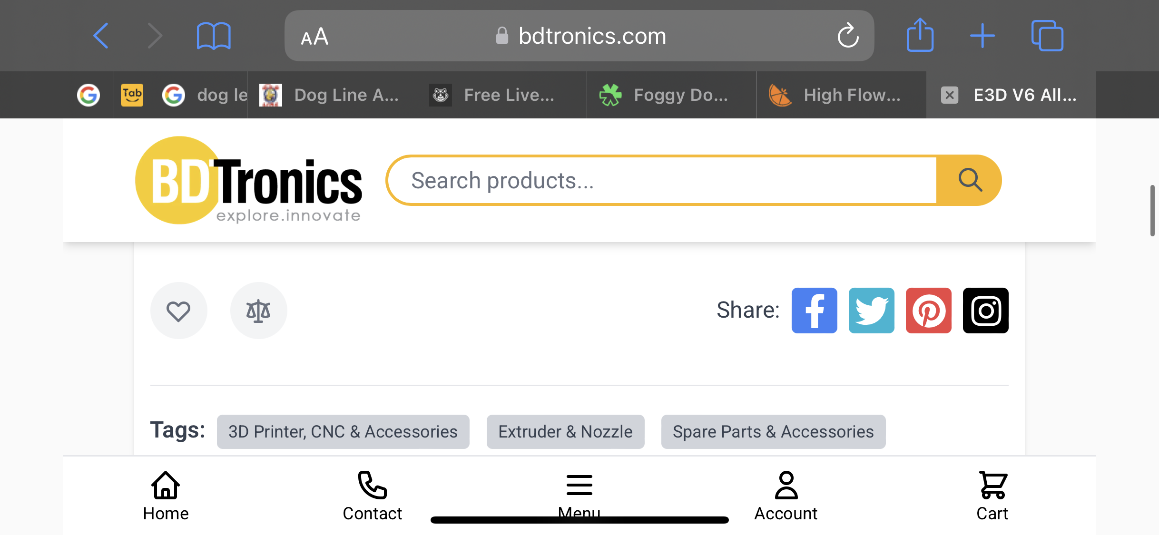Go to Account in bottom navigation
Screen dimensions: 1159x535
tap(786, 496)
